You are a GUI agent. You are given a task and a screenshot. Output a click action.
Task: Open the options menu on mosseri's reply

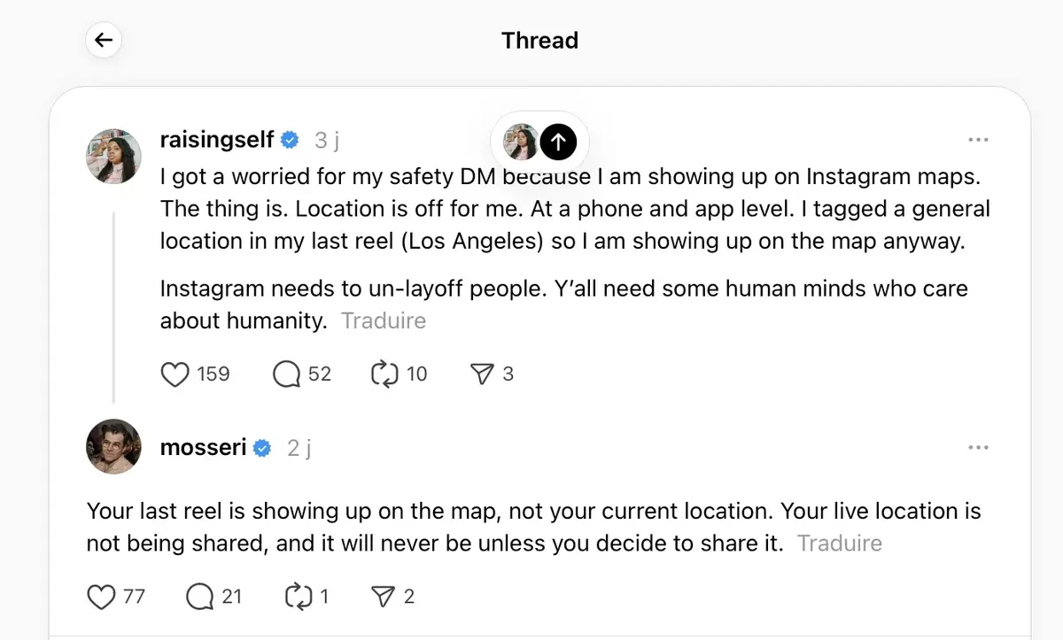979,447
